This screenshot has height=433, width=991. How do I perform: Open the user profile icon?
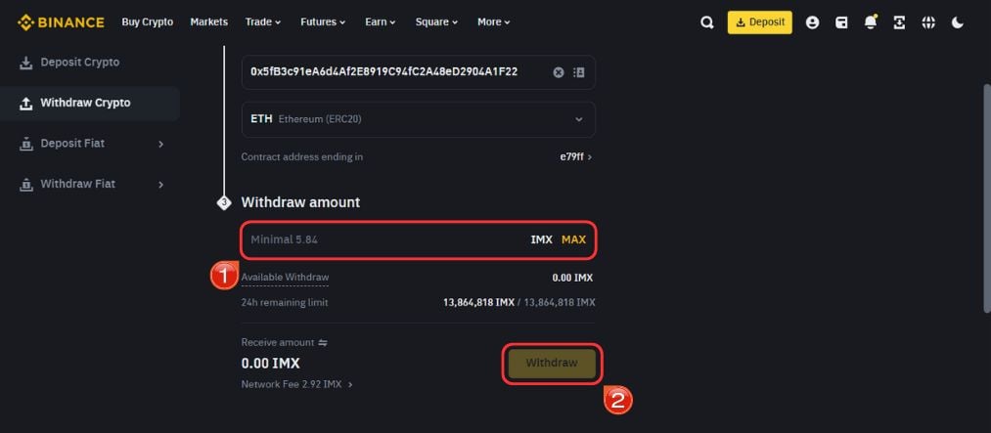812,22
